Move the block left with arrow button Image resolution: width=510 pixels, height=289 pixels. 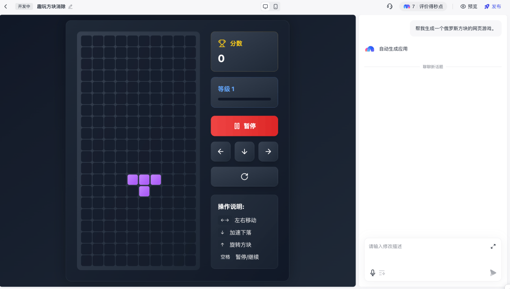tap(221, 152)
